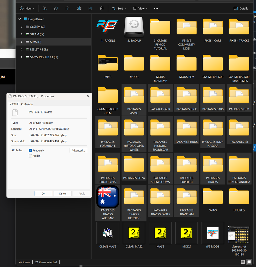Switch to the General tab in Properties
The height and width of the screenshot is (267, 256).
point(14,104)
